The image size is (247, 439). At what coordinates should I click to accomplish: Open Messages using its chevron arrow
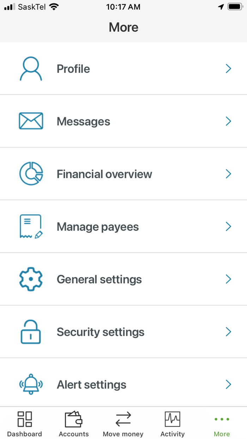point(228,121)
